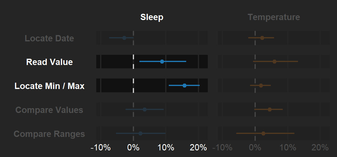Select the Locate Min / Max row label
Image resolution: width=337 pixels, height=157 pixels.
pyautogui.click(x=49, y=86)
